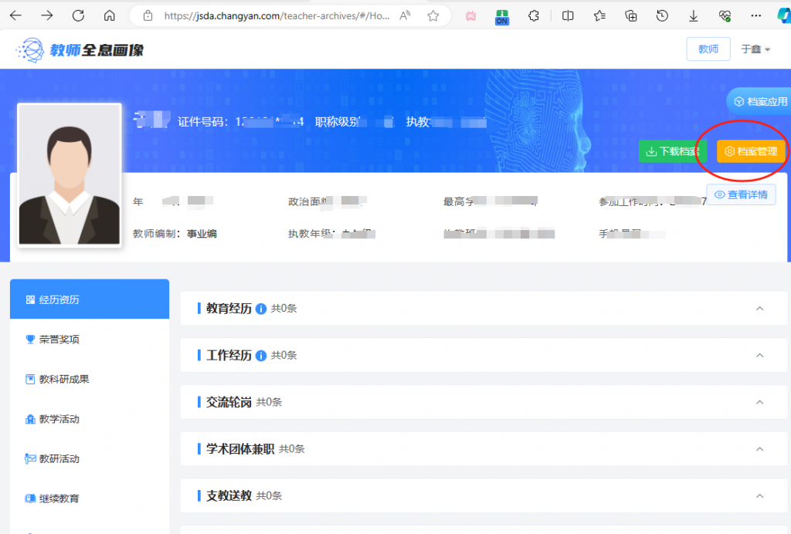Open the browser extensions puzzle icon
Screen dimensions: 791x534
coord(533,15)
